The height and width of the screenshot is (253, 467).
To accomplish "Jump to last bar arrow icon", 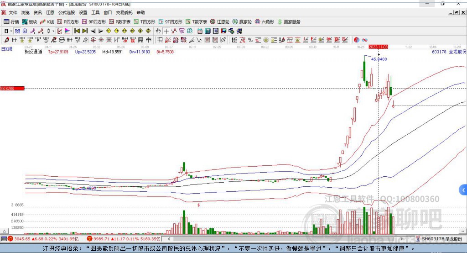I will pyautogui.click(x=85, y=31).
